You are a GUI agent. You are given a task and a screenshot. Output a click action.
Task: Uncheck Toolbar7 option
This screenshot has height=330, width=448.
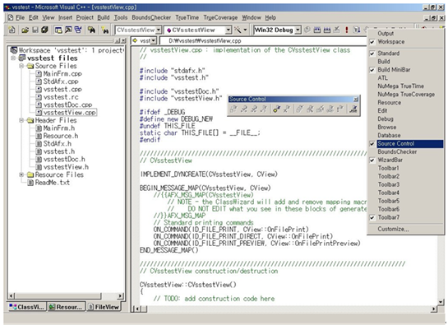[x=406, y=217]
